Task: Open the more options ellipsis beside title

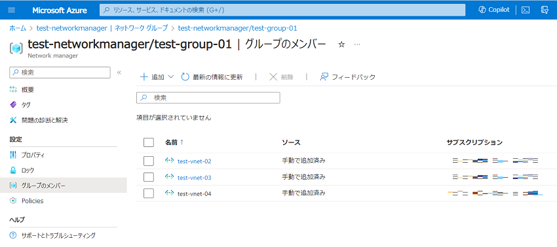Action: pos(357,44)
